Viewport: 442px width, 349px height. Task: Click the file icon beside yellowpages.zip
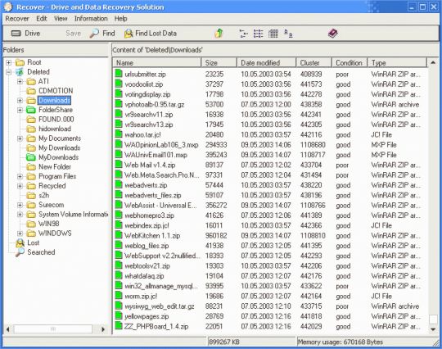point(119,316)
